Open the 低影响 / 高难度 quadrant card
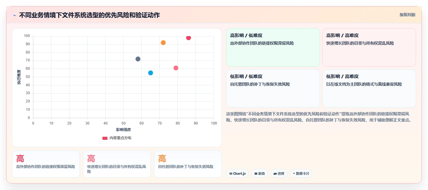 click(x=369, y=88)
